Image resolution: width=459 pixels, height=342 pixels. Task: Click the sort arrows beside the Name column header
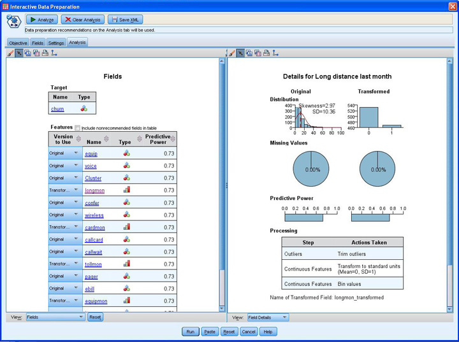click(106, 139)
